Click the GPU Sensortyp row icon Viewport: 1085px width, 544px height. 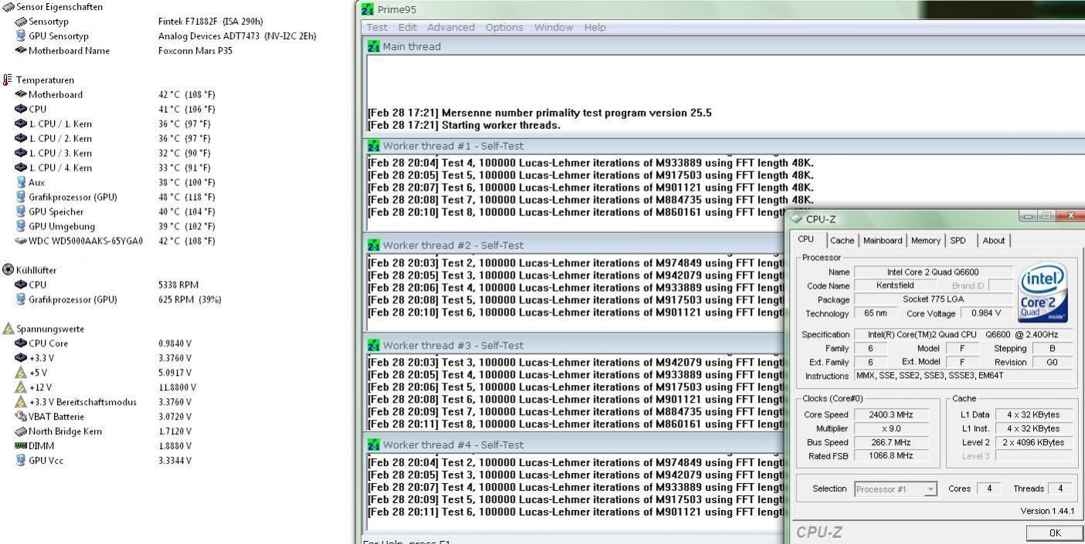click(21, 35)
